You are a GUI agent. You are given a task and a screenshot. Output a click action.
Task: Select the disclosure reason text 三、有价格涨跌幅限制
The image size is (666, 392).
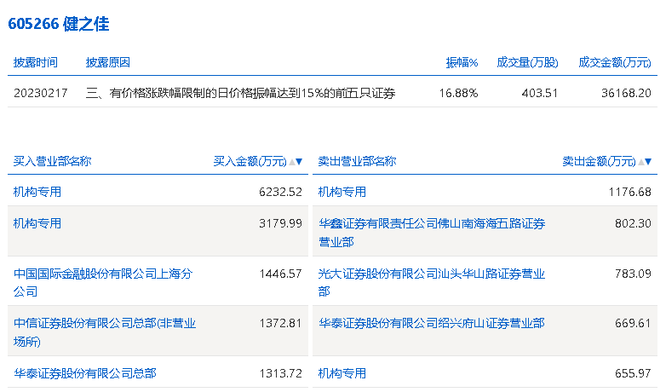coord(240,93)
